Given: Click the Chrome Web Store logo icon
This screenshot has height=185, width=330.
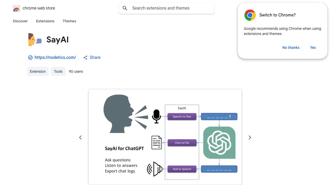Looking at the screenshot, I should (16, 8).
